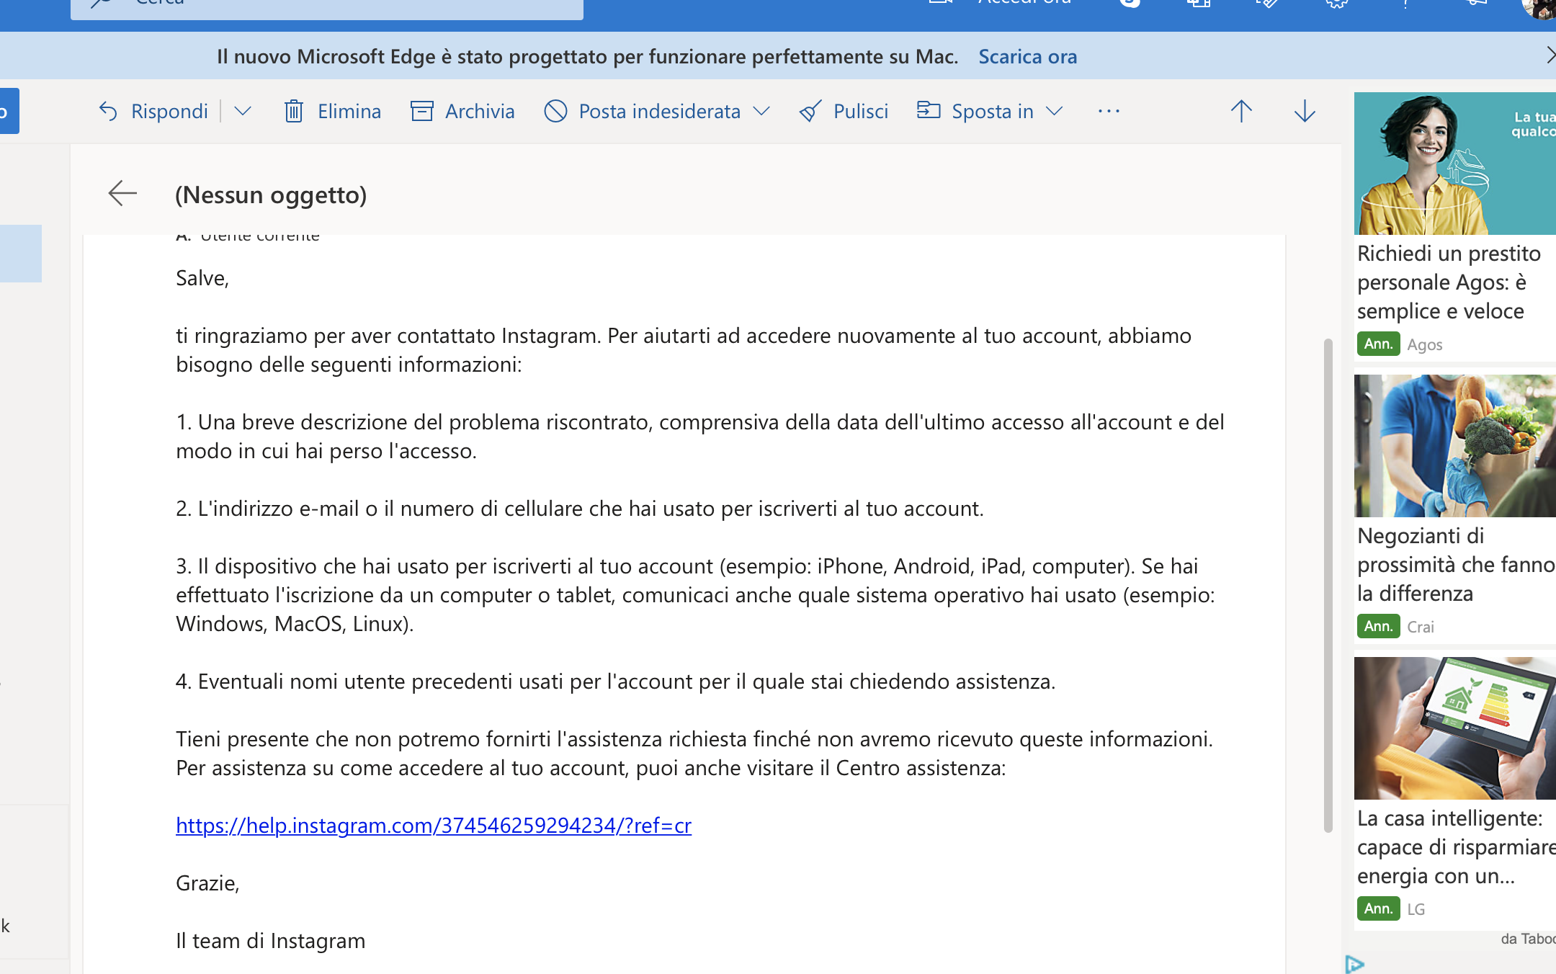Click the Elimina trash icon
Screen dimensions: 1556x974
(293, 111)
